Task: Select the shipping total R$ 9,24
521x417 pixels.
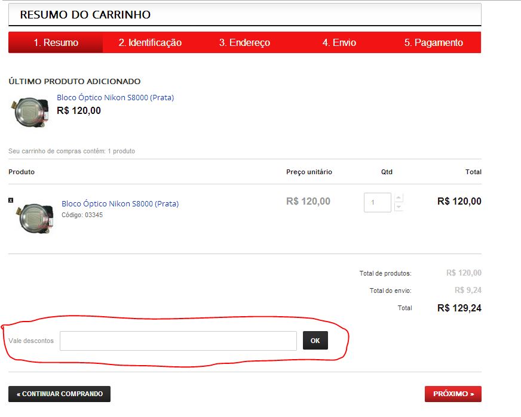Action: [x=468, y=291]
